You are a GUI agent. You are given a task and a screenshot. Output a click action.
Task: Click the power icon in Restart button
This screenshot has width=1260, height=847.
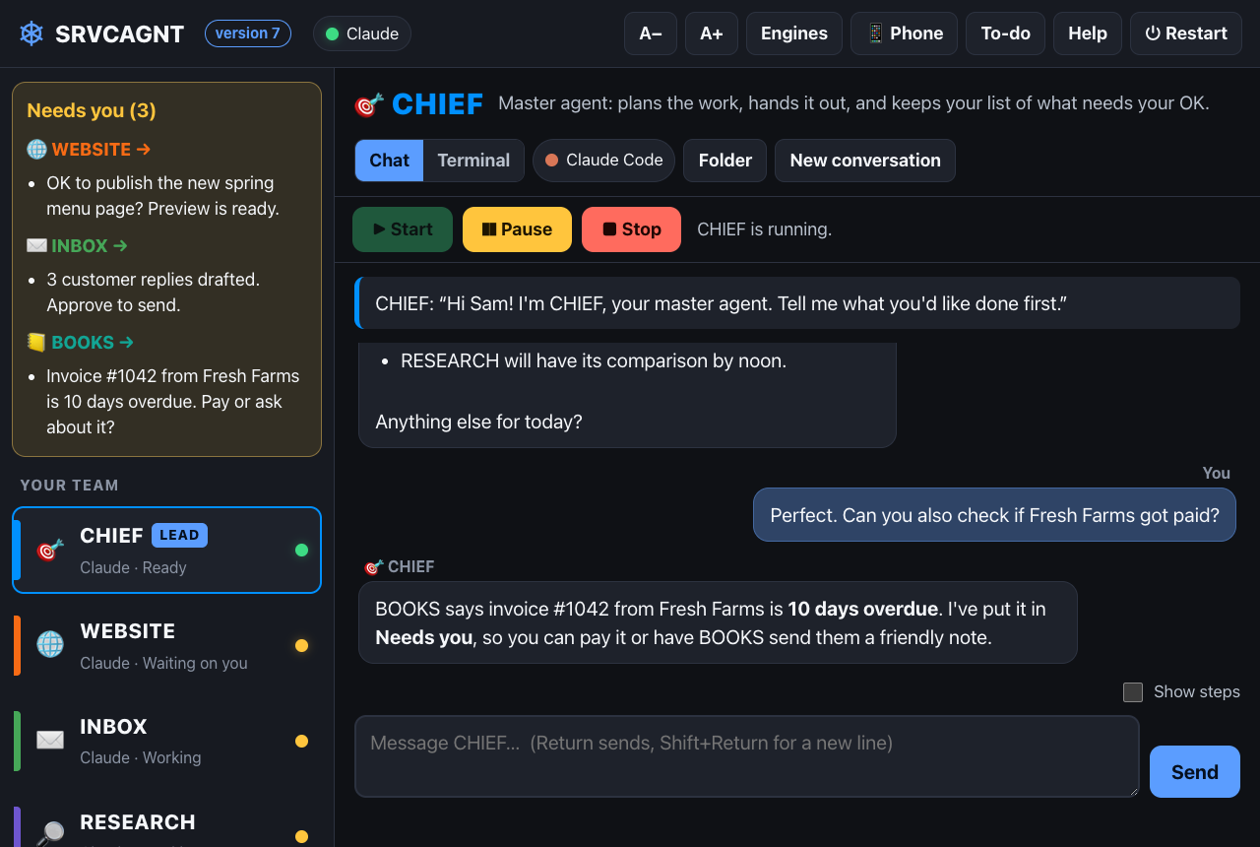(1153, 33)
